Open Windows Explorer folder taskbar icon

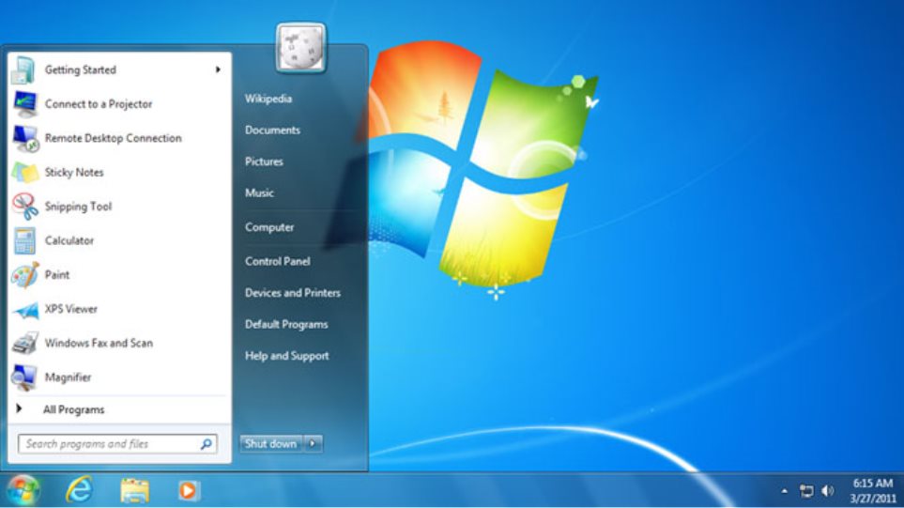(x=134, y=491)
